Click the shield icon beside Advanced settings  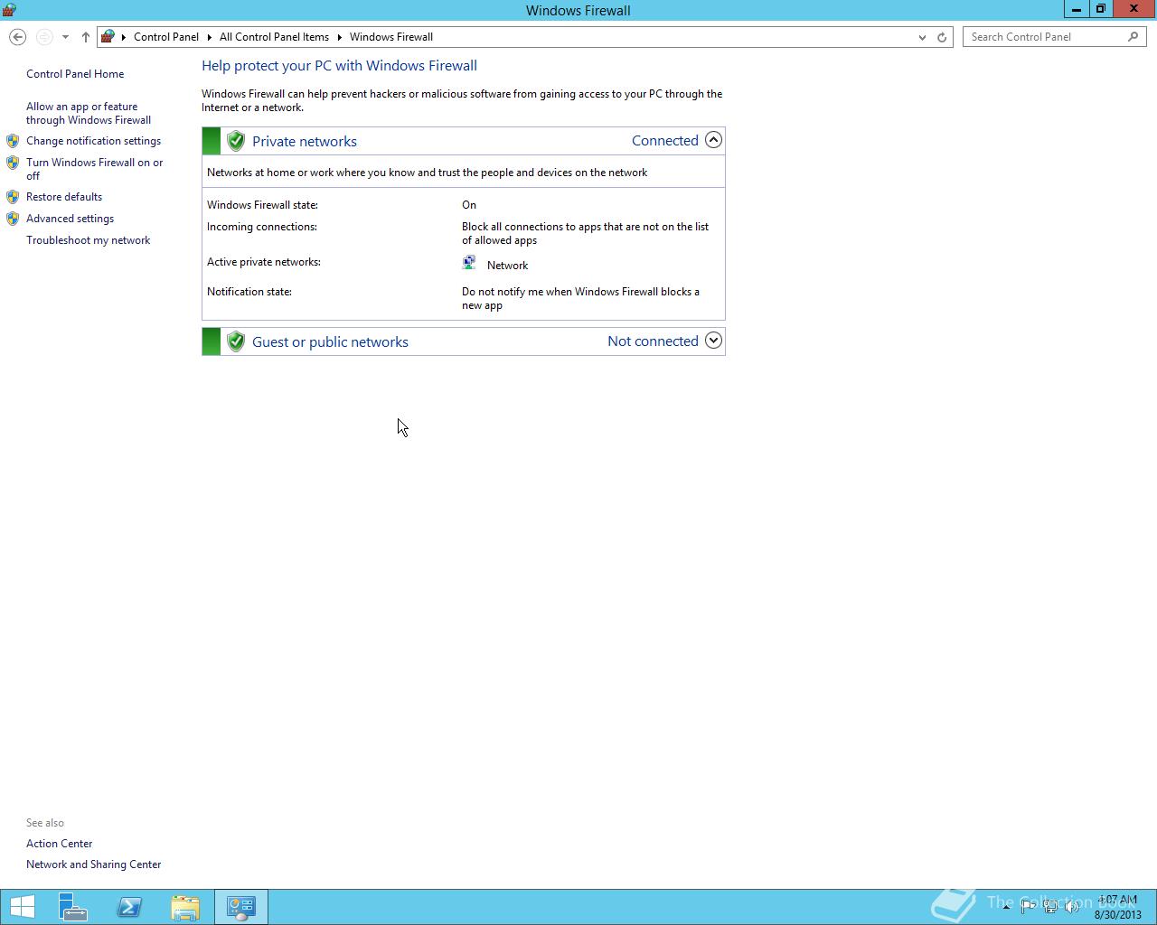[x=13, y=219]
